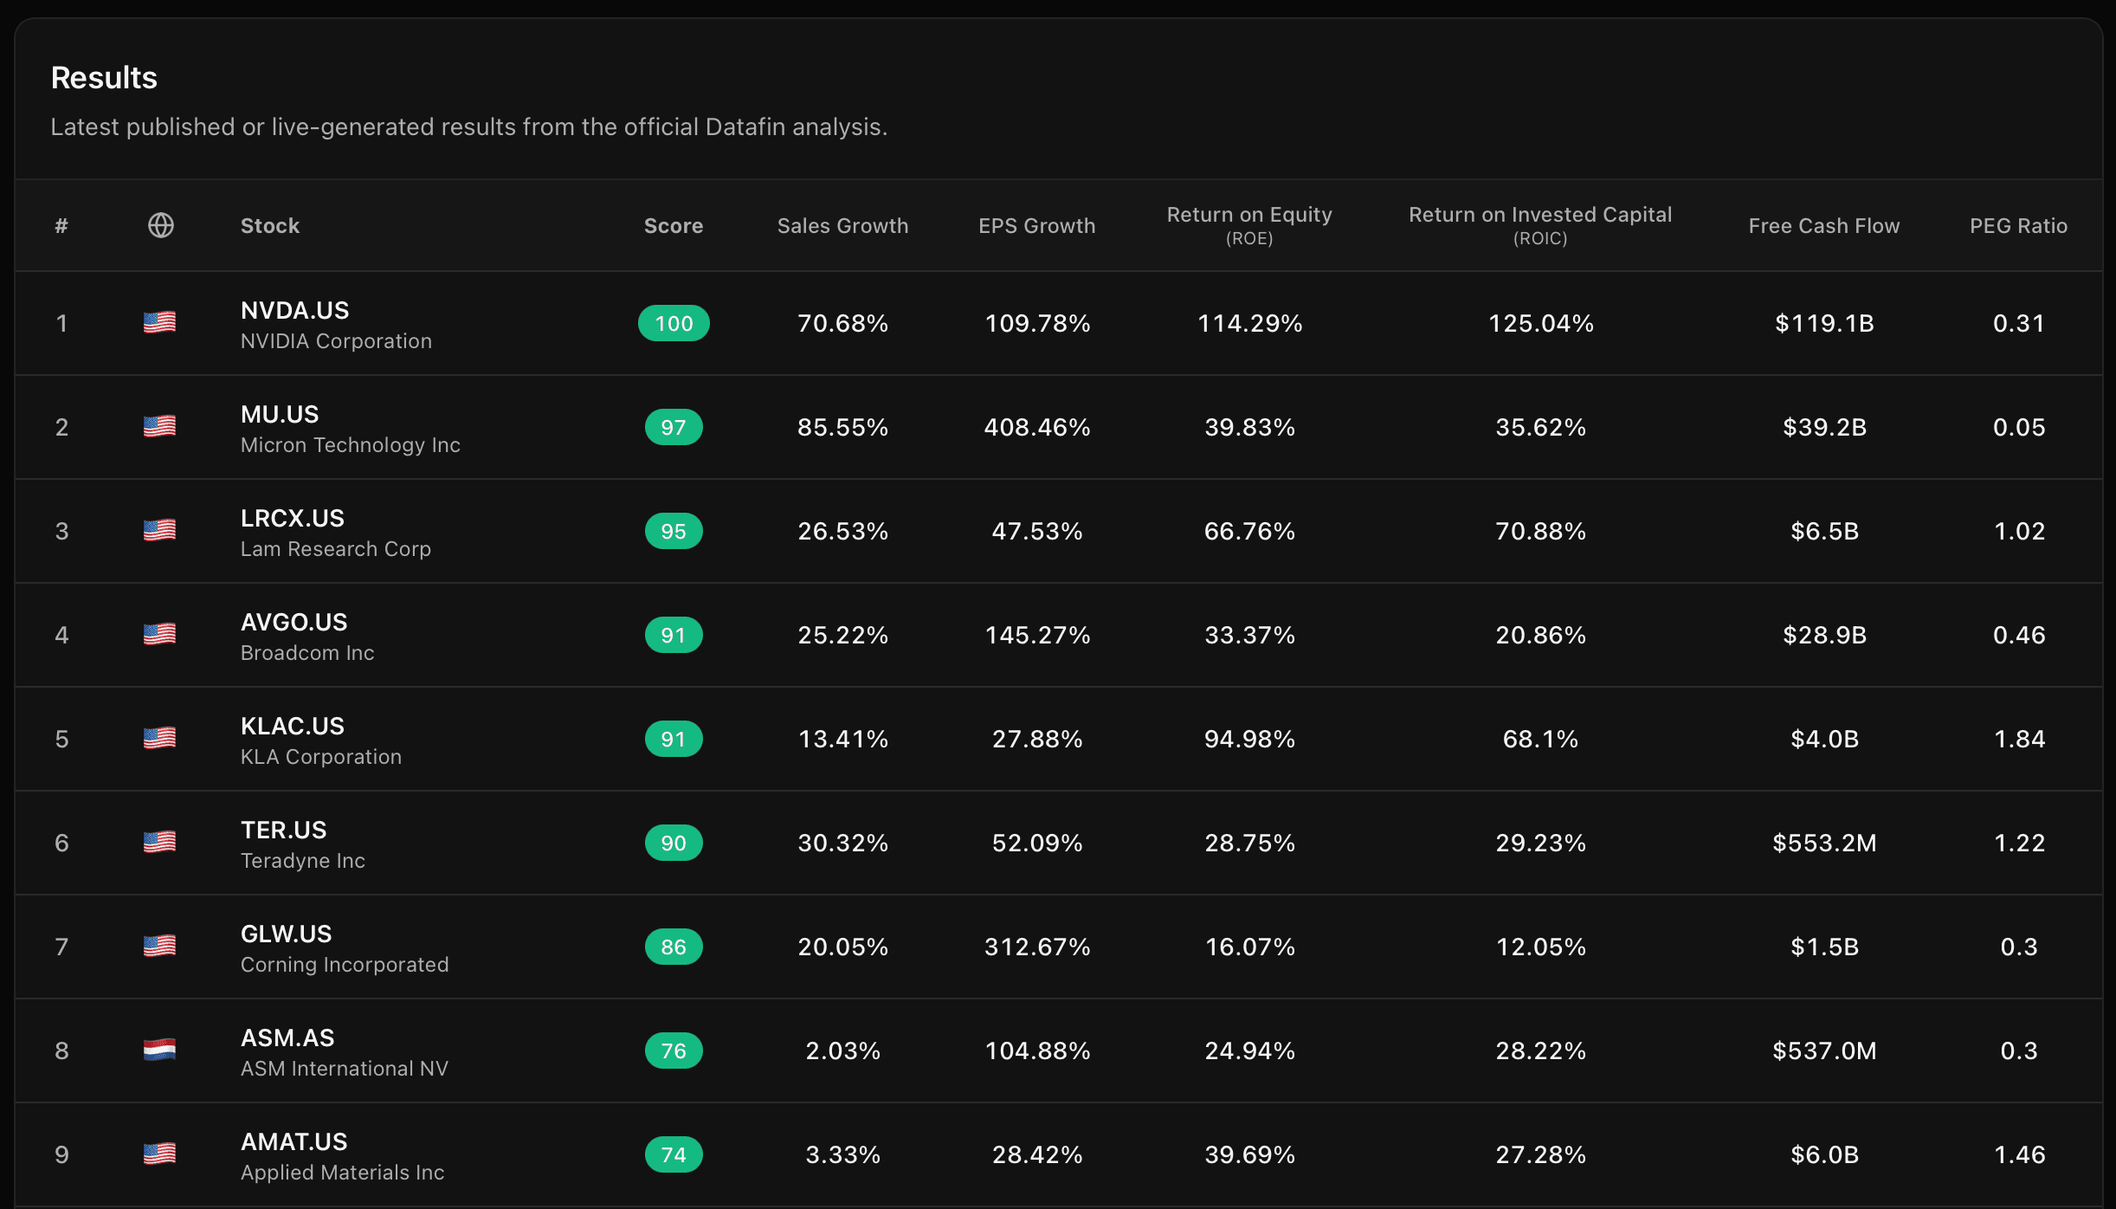The image size is (2116, 1209).
Task: Click the US flag in KLAC.US row
Action: (159, 738)
